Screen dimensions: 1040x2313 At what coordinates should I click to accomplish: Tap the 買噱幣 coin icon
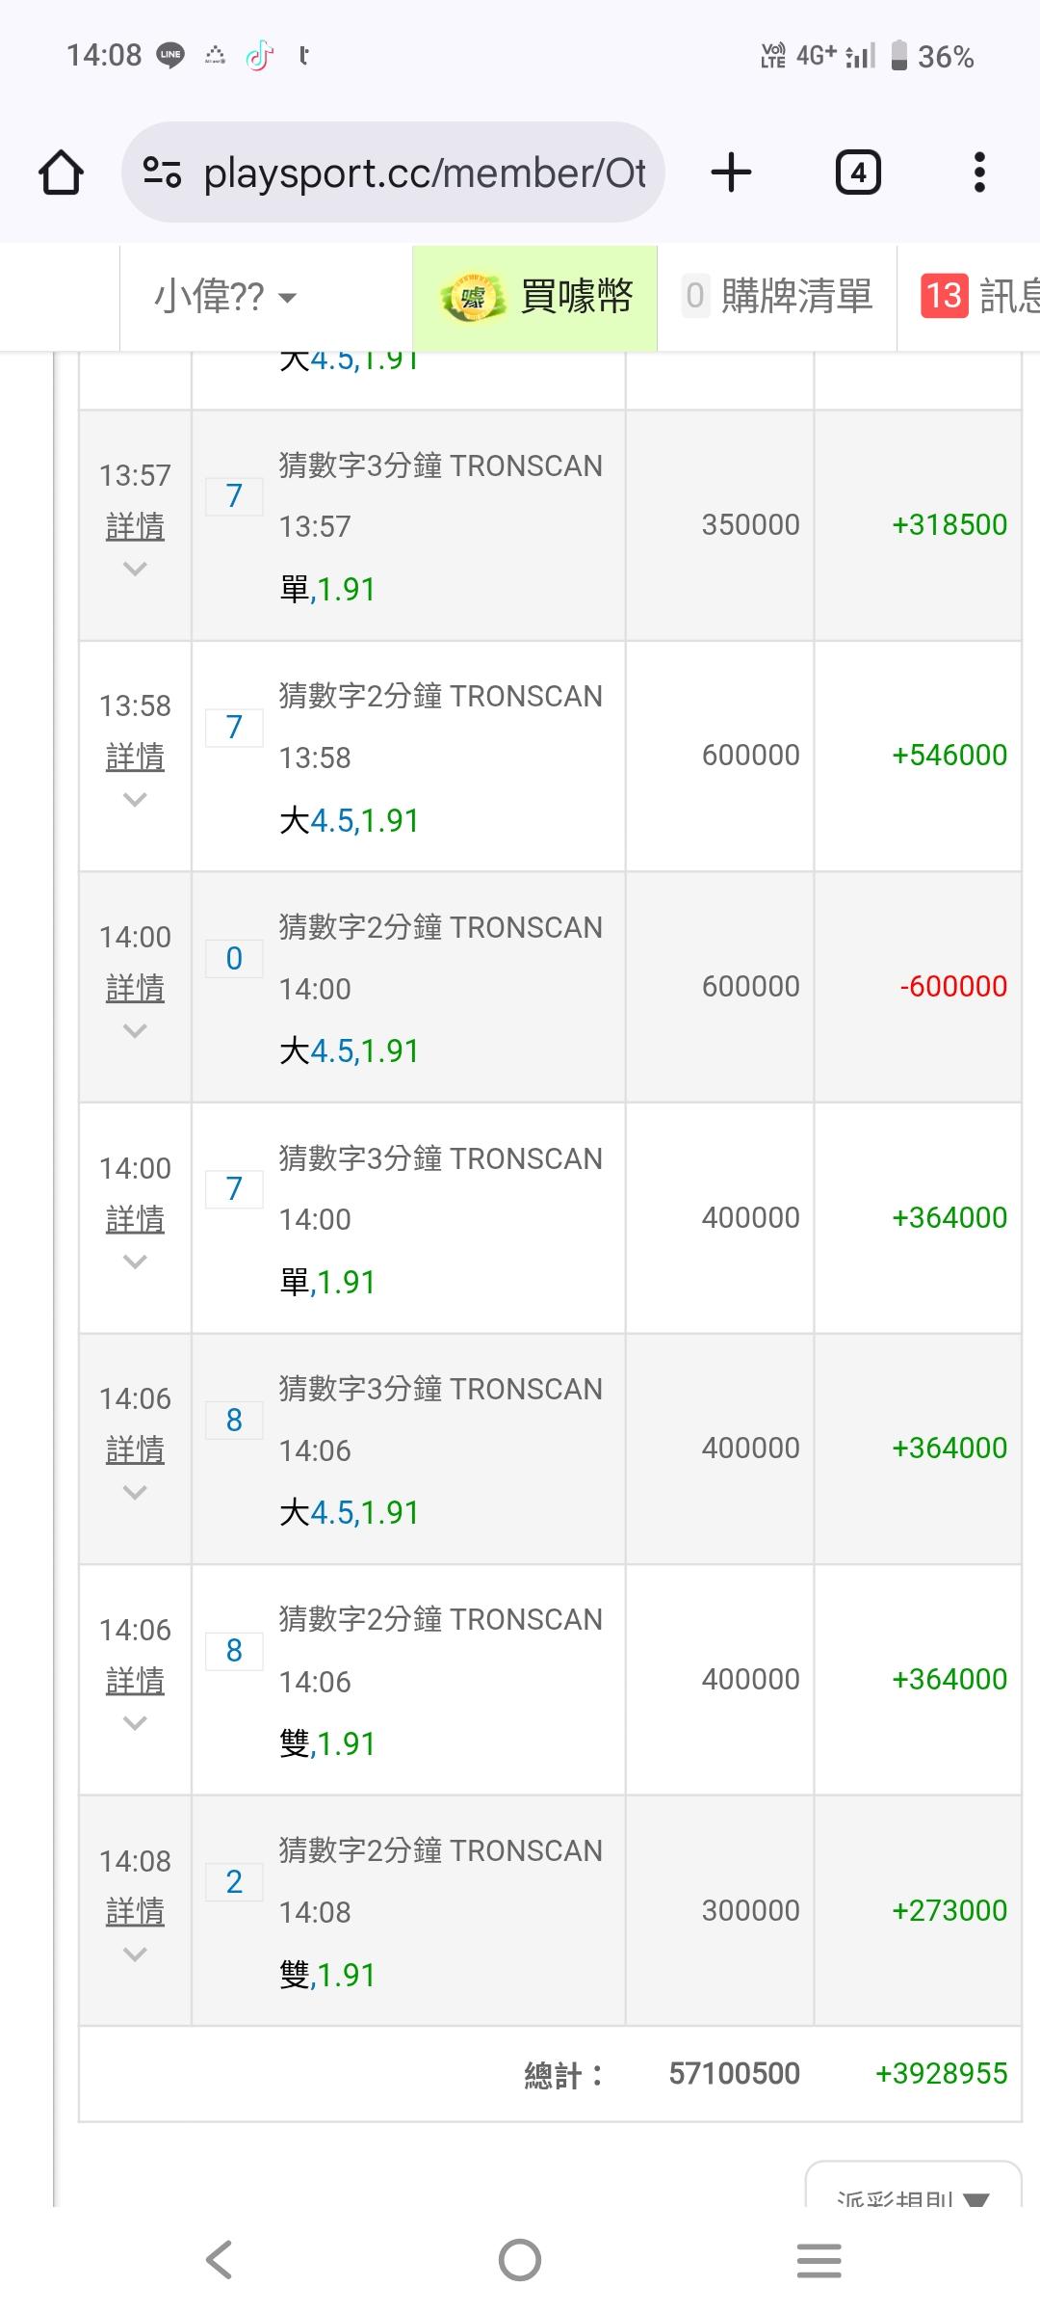click(472, 298)
